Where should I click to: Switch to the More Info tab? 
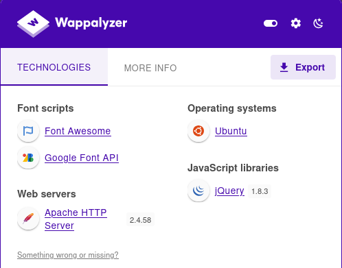coord(150,68)
